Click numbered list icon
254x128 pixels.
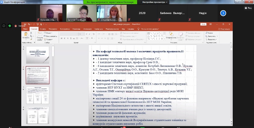click(x=104, y=34)
